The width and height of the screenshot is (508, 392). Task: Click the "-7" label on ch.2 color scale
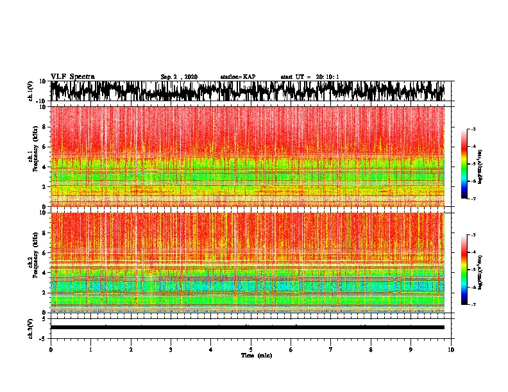coord(473,305)
